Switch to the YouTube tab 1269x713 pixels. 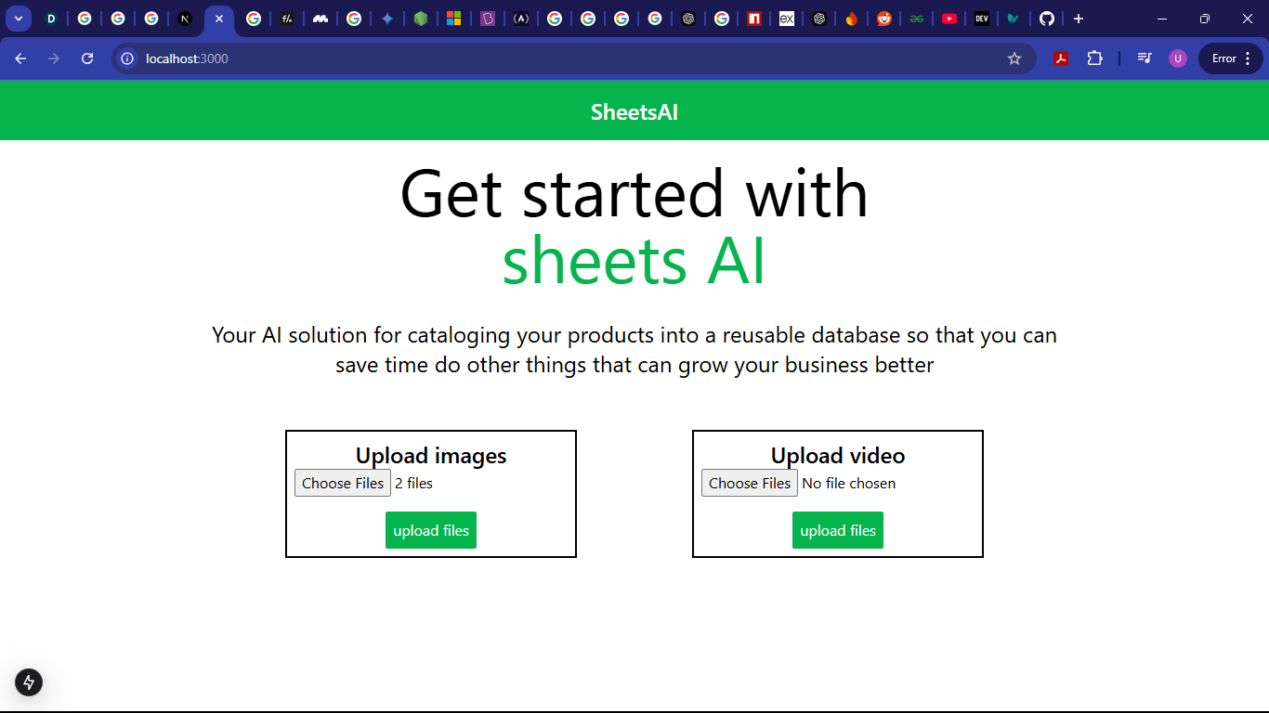(x=949, y=19)
